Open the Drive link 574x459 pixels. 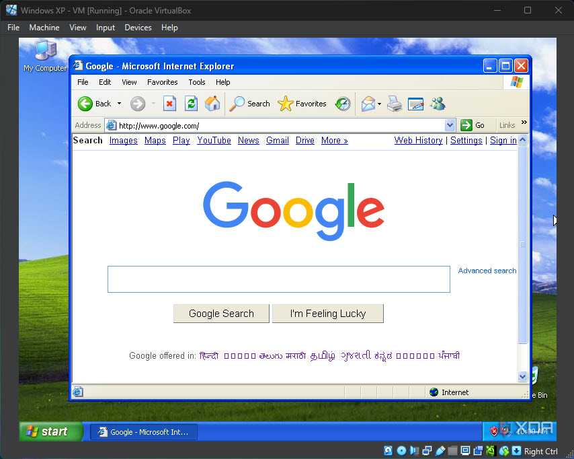pyautogui.click(x=305, y=141)
